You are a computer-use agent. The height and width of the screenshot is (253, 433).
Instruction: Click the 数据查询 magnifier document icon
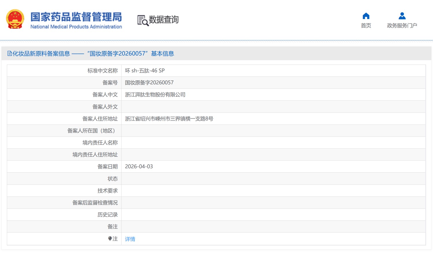click(x=143, y=20)
